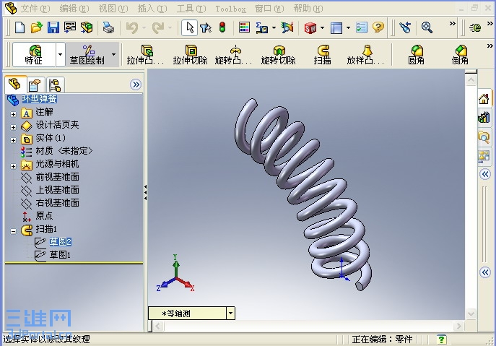Open the Options checklist icon
The height and width of the screenshot is (346, 496).
(x=361, y=27)
